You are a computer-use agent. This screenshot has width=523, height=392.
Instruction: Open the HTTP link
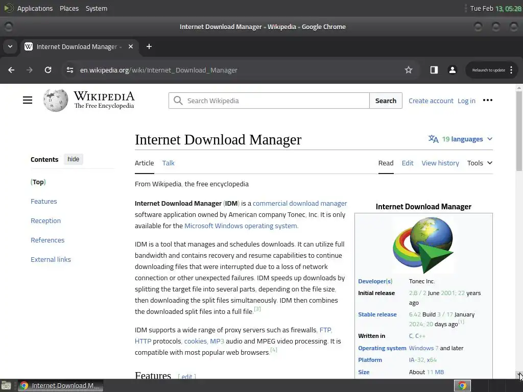tap(143, 341)
